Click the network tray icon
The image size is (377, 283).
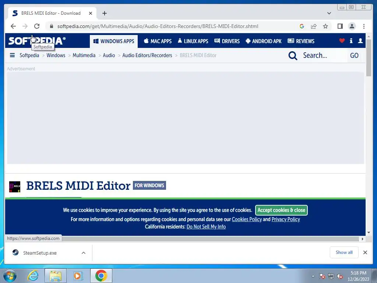(331, 276)
